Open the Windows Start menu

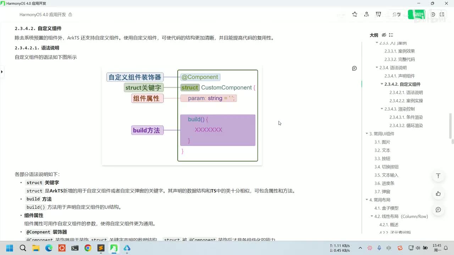click(10, 248)
